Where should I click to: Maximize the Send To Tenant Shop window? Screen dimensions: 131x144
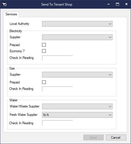coord(117,4)
